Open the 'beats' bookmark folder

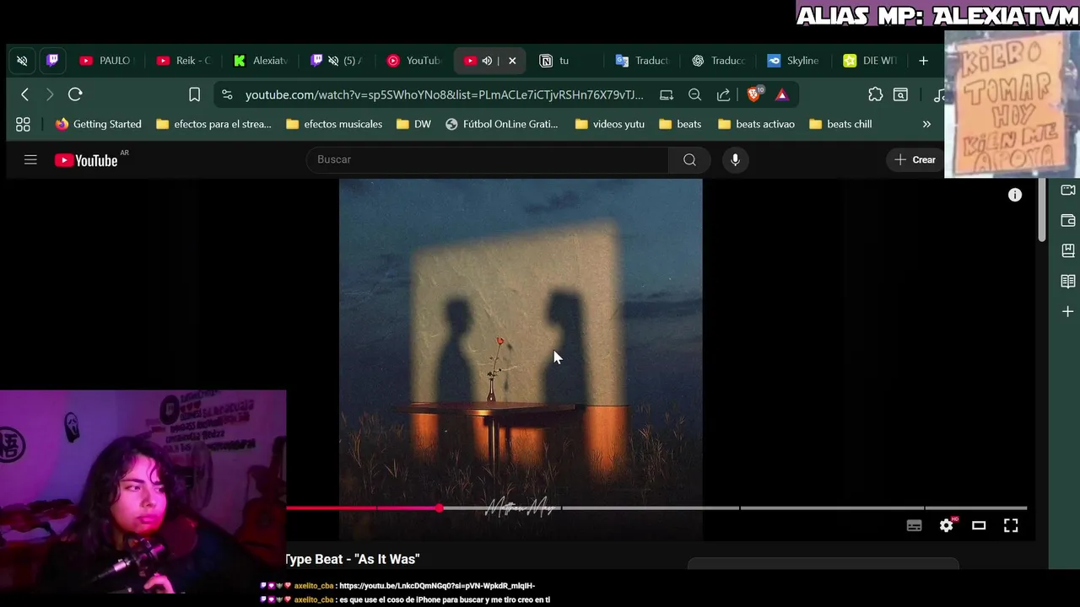680,124
